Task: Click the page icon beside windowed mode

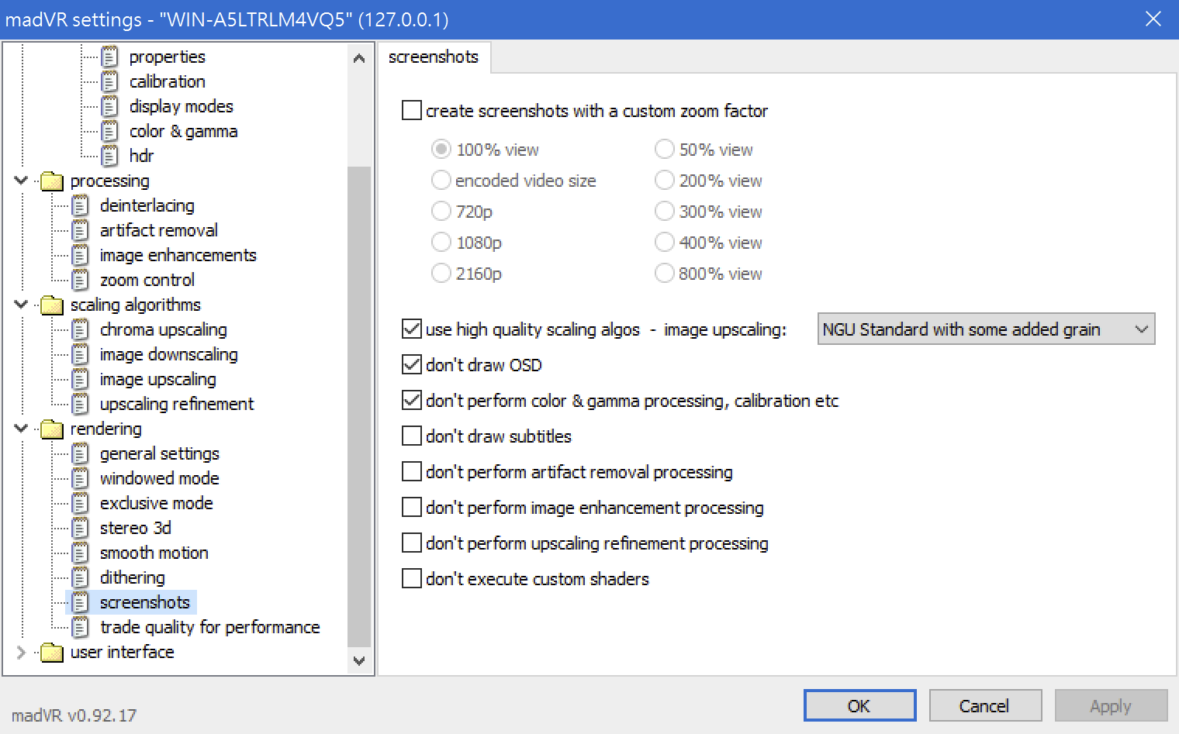Action: 81,478
